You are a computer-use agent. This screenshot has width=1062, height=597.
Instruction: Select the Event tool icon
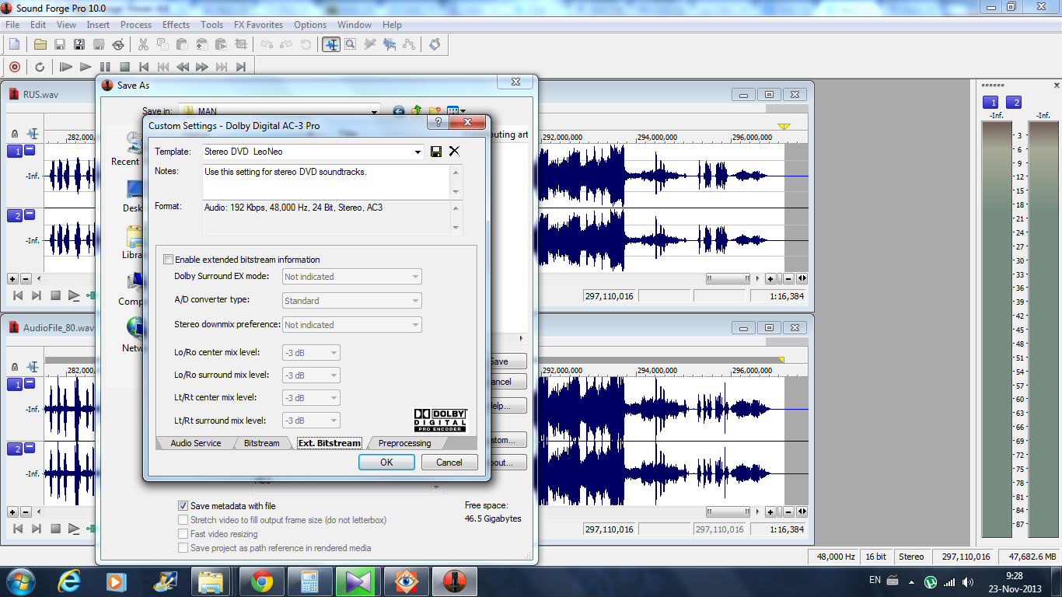390,44
